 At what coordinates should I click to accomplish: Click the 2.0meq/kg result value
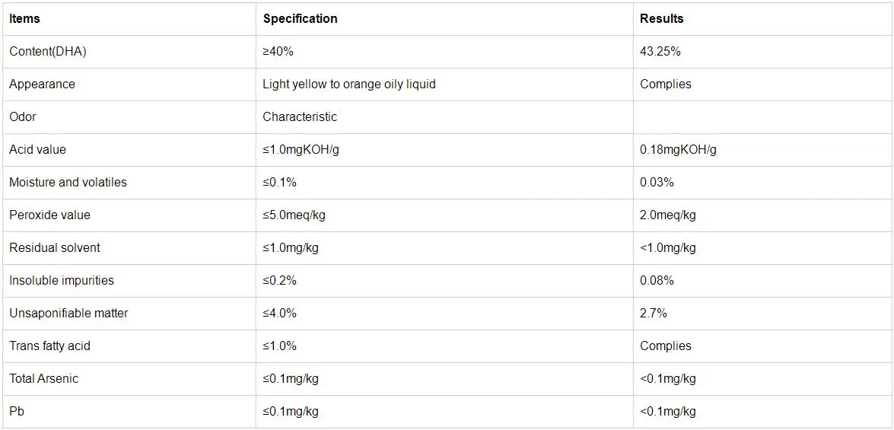coord(667,215)
